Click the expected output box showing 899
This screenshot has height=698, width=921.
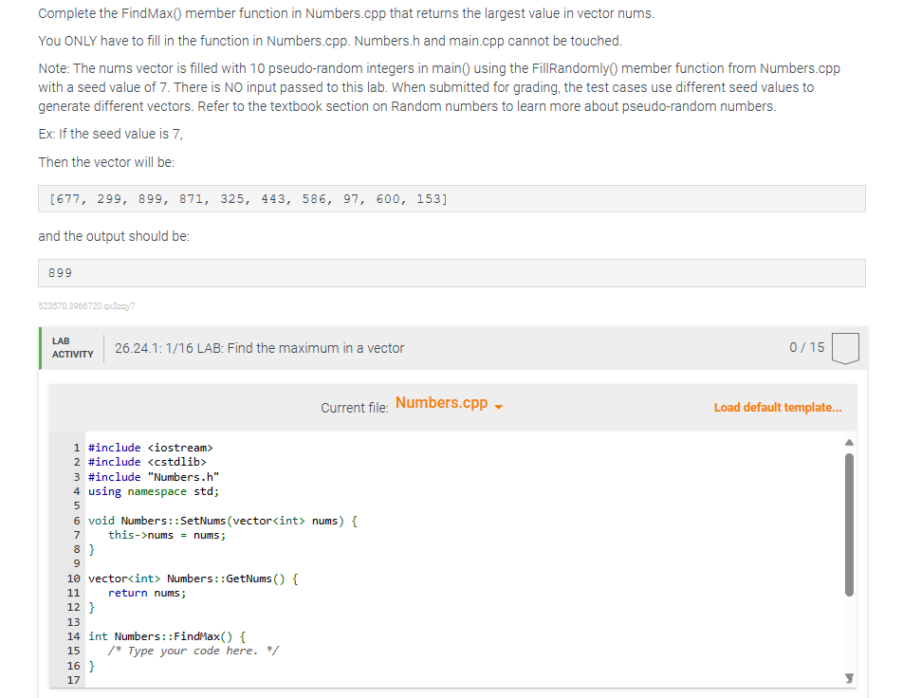451,273
